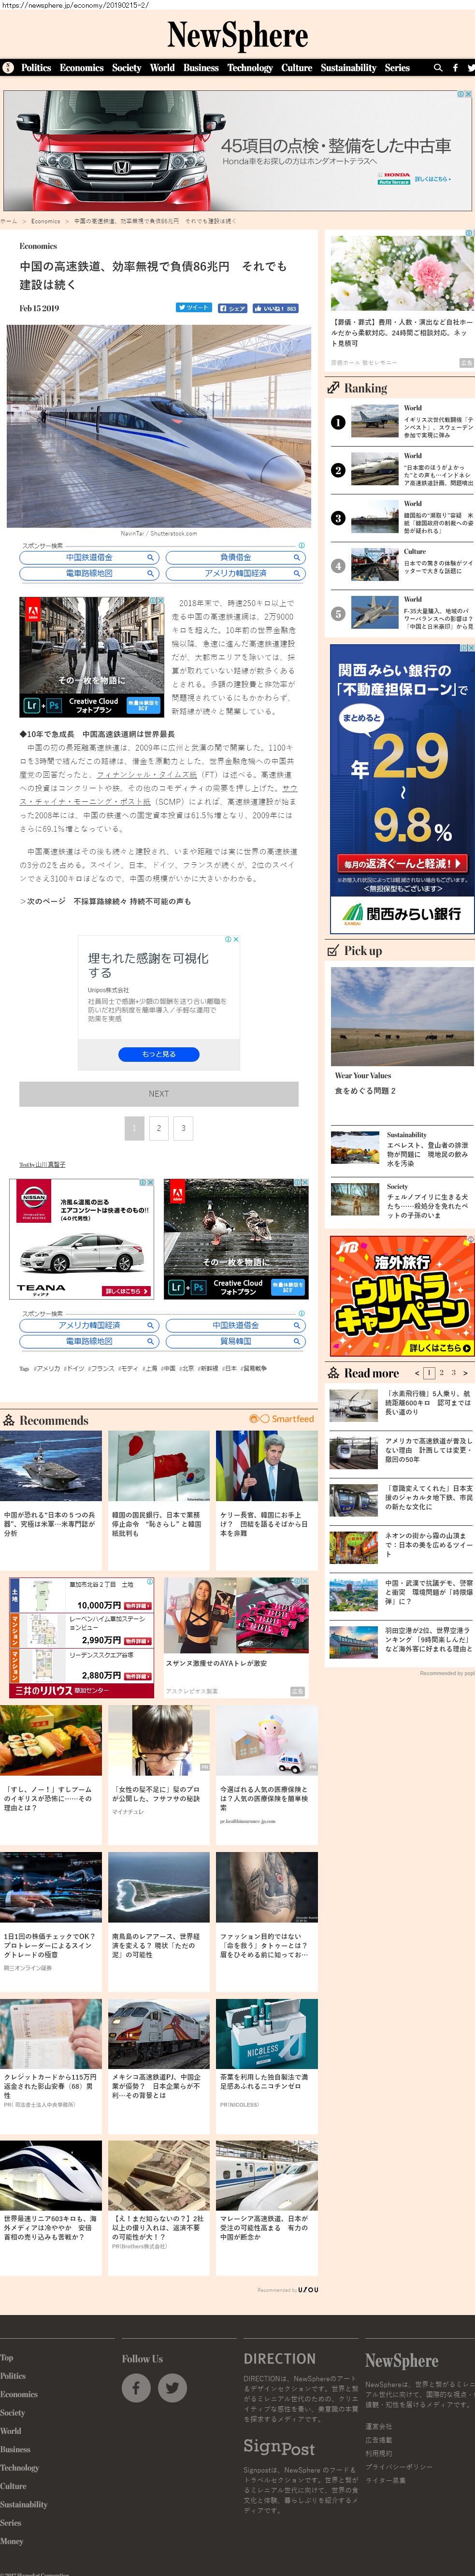Open Ranking item number 3 thumbnail
The width and height of the screenshot is (475, 2576).
click(x=374, y=518)
